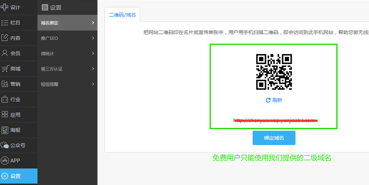The width and height of the screenshot is (369, 185).
Task: Open the 营销 marketing chart icon
Action: click(x=5, y=84)
